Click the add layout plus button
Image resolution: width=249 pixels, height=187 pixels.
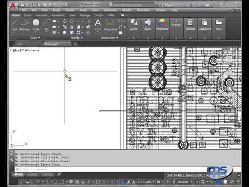(x=59, y=175)
